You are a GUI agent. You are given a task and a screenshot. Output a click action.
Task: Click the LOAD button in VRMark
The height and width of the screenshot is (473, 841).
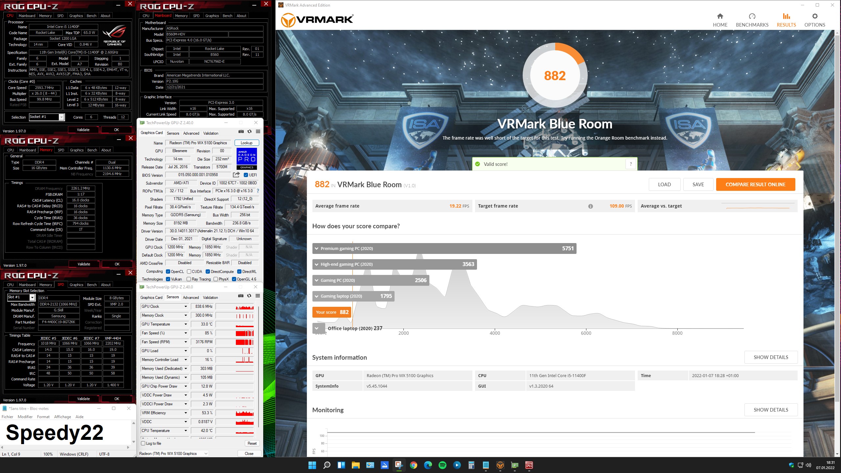pyautogui.click(x=664, y=185)
